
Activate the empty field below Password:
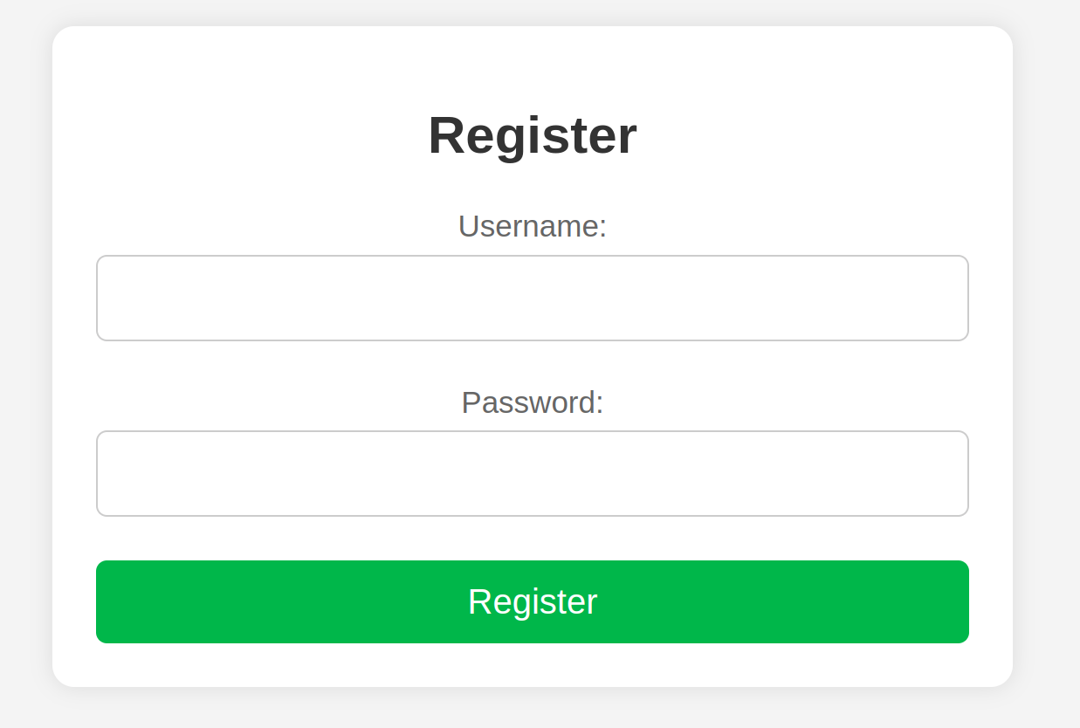click(x=533, y=473)
